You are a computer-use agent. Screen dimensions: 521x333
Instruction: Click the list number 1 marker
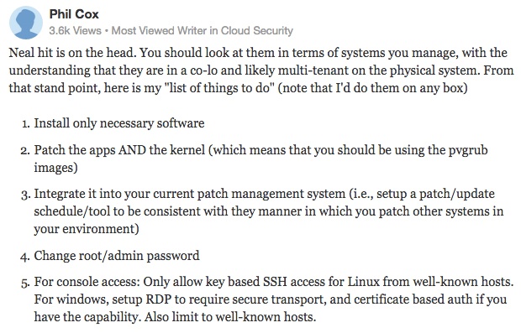pyautogui.click(x=26, y=124)
